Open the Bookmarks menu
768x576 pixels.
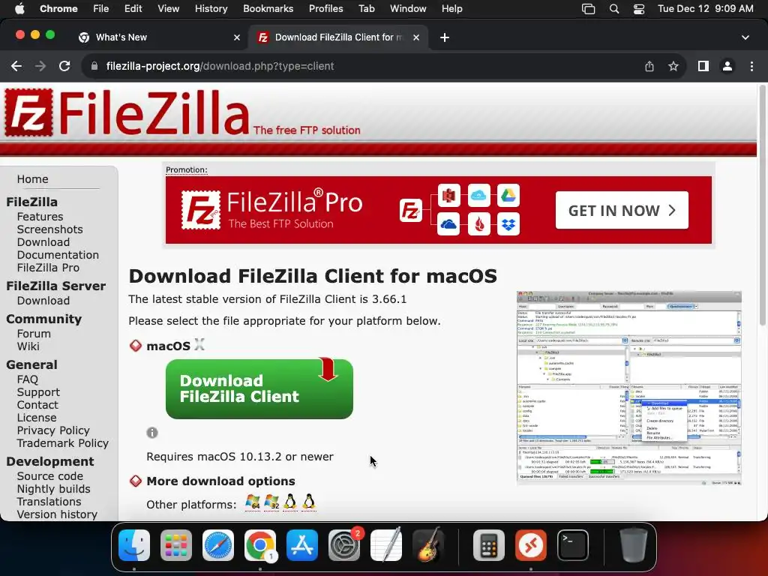point(268,8)
